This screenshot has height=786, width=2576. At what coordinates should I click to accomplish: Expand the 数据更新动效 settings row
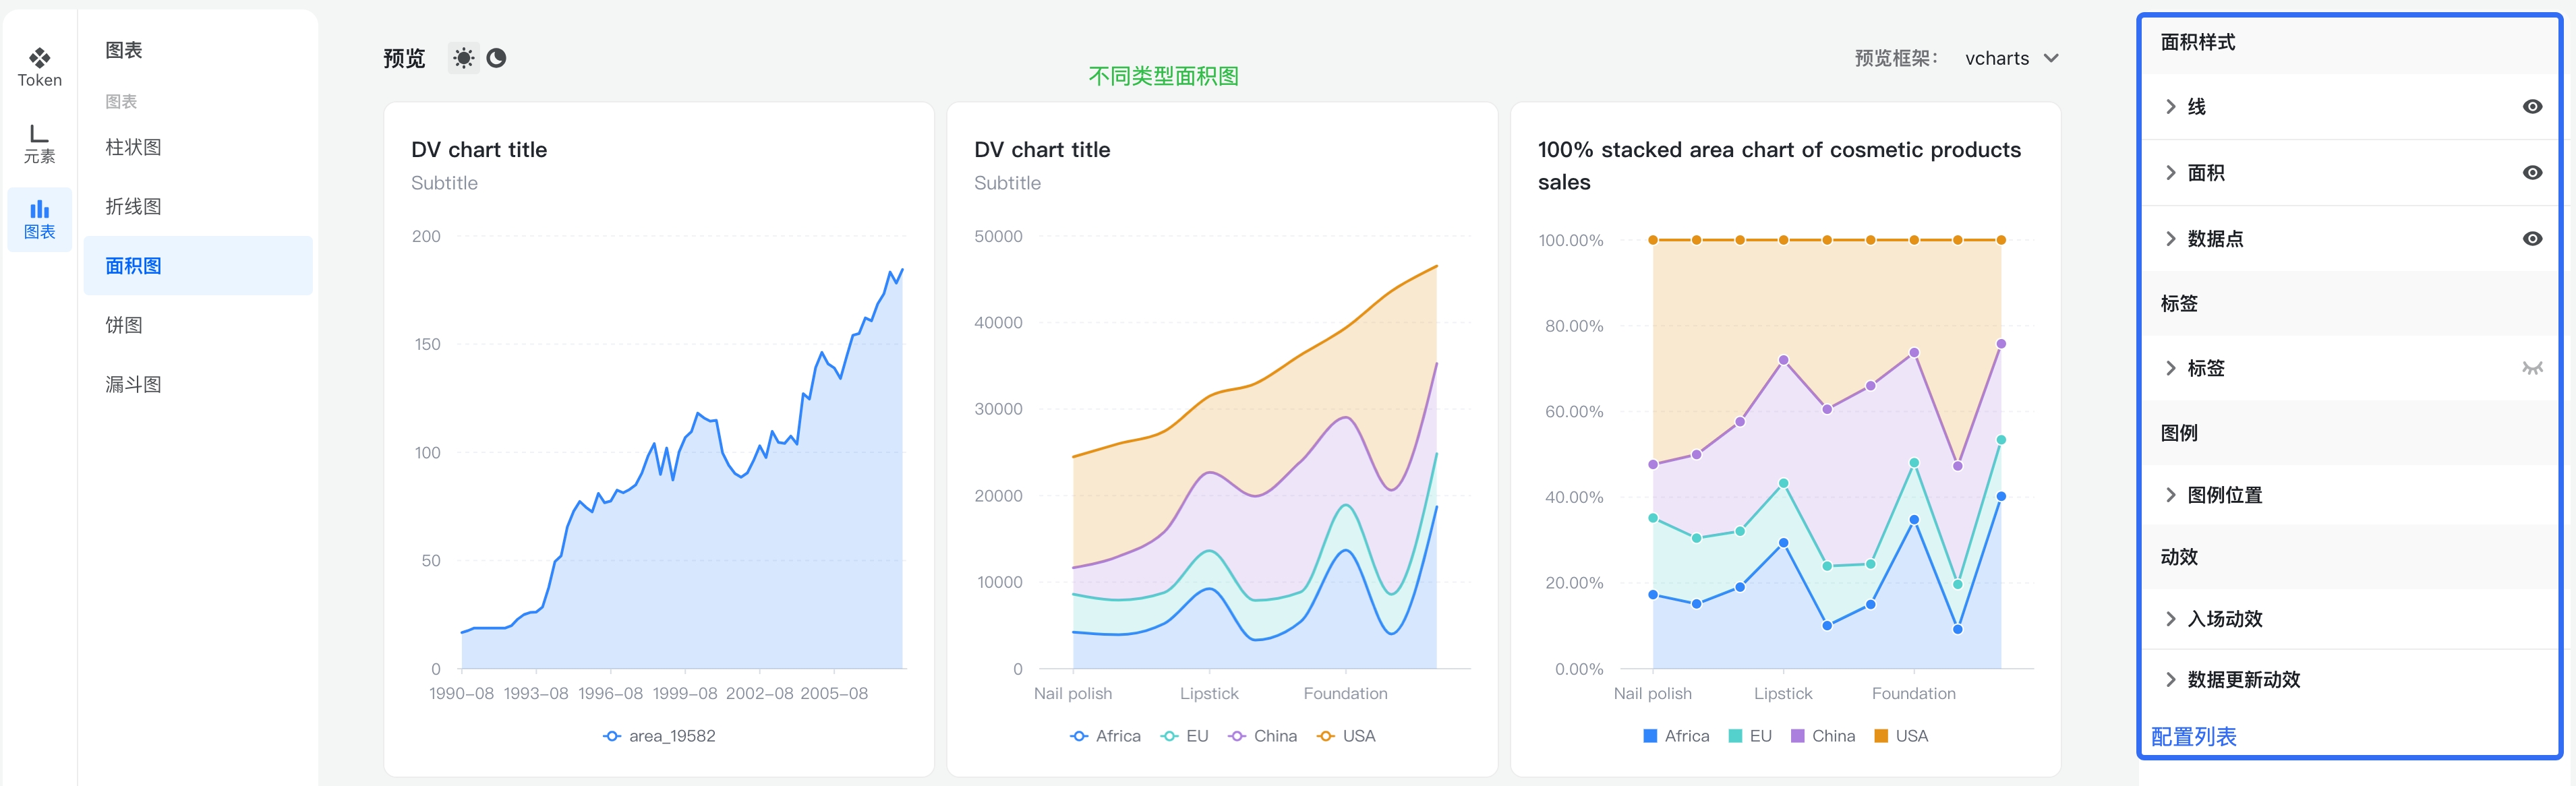tap(2243, 680)
